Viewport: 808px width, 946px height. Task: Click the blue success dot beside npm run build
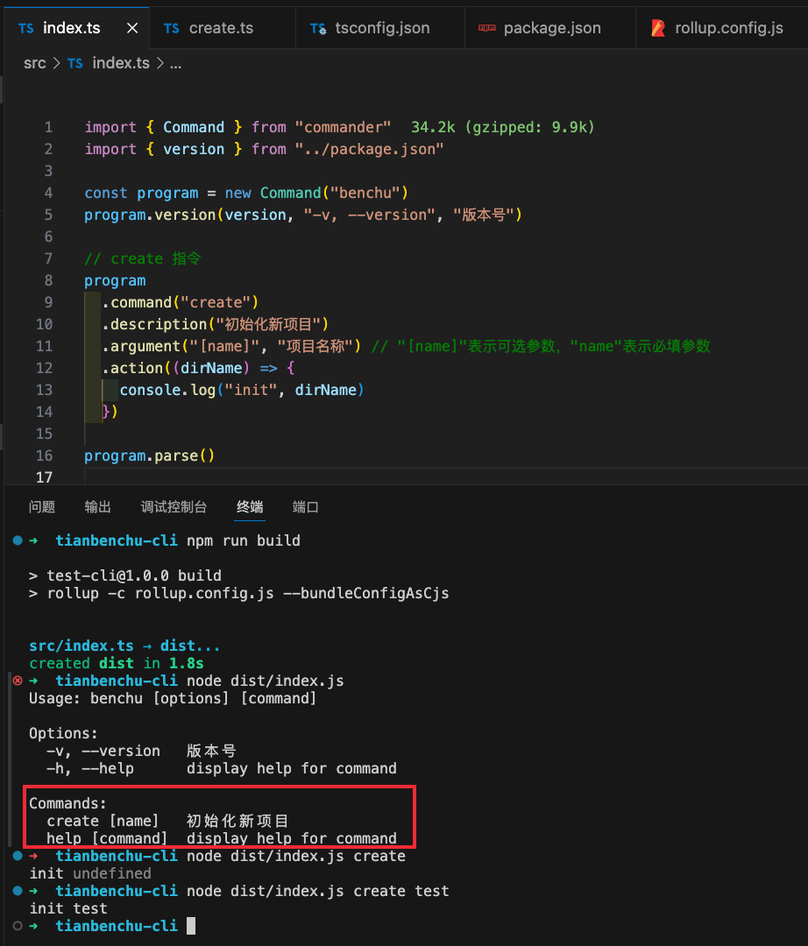coord(18,540)
